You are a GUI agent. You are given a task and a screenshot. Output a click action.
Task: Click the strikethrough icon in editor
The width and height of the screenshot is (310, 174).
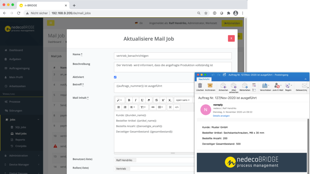pos(156,100)
